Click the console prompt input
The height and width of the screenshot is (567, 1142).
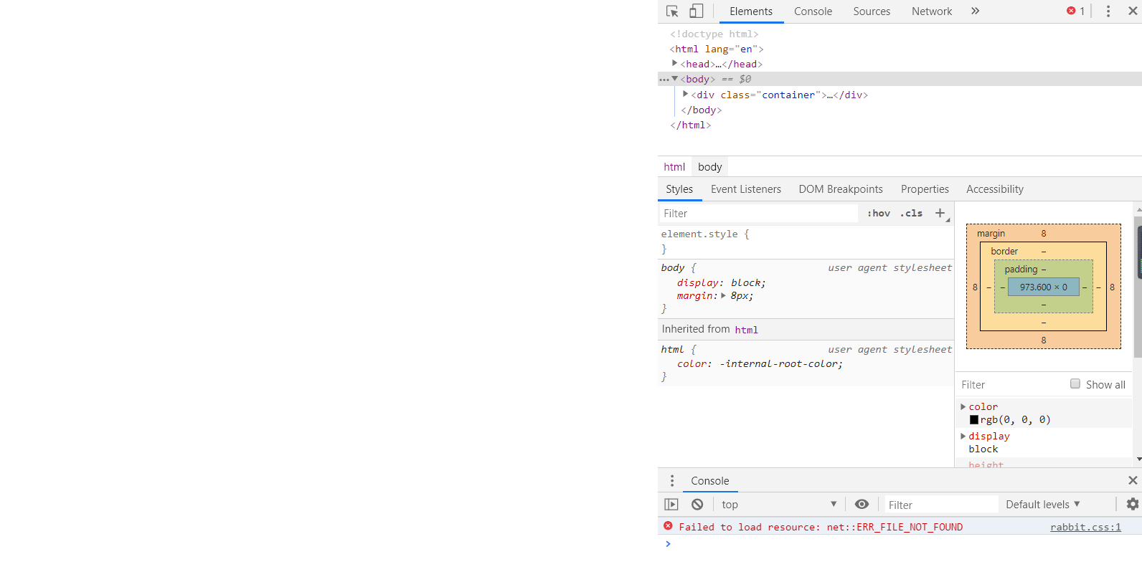pos(904,544)
